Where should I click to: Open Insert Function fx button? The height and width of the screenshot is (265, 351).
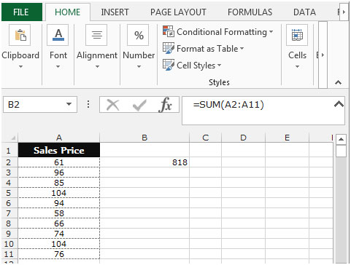click(x=165, y=105)
